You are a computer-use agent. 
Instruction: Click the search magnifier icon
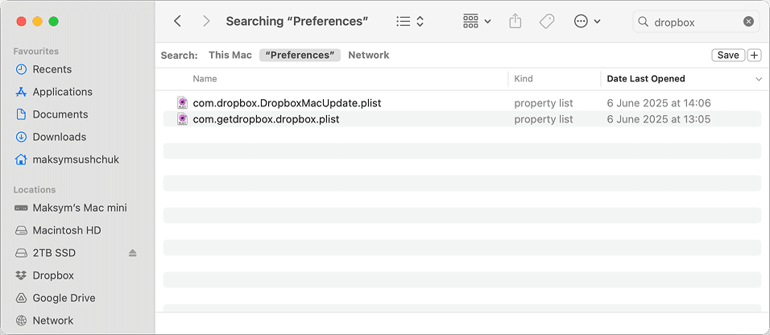[642, 22]
